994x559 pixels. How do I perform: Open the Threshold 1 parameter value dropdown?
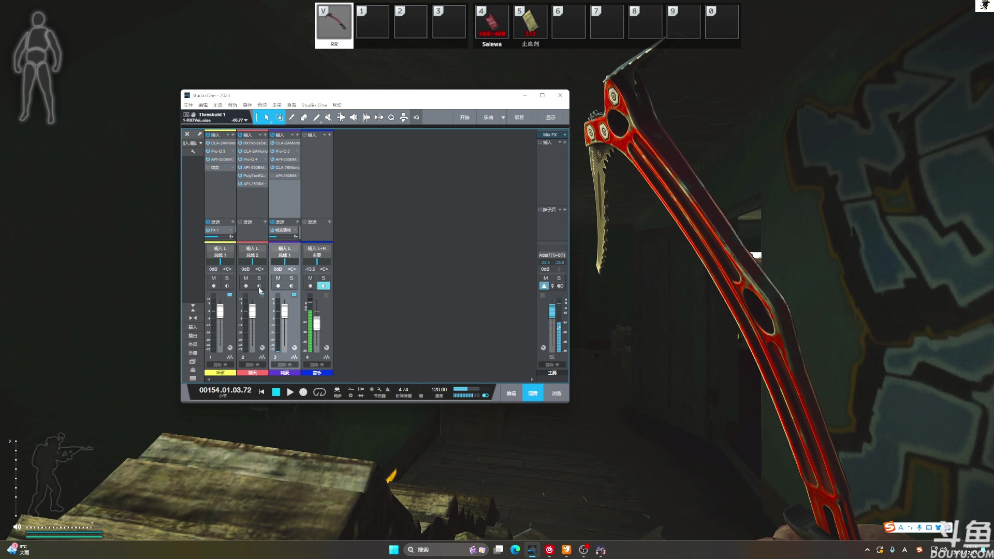246,120
